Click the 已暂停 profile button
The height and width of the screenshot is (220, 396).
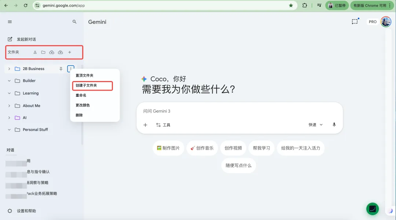pos(337,5)
